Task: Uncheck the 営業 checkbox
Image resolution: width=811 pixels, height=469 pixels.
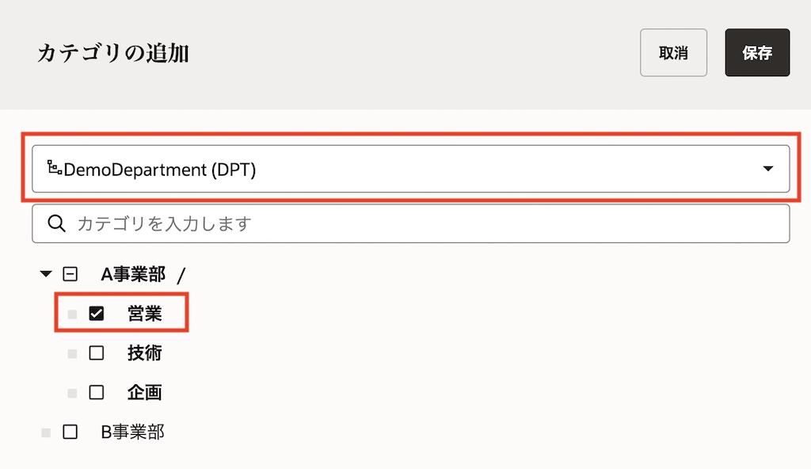Action: point(97,314)
